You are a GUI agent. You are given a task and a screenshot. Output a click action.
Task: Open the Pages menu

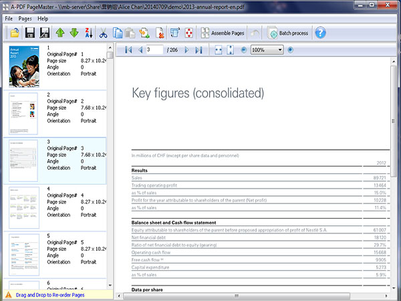click(25, 19)
